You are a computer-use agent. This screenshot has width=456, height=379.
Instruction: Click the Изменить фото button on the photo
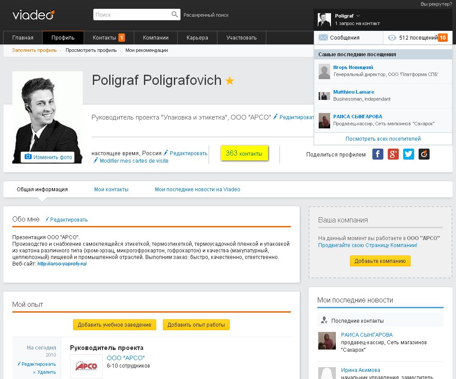pos(47,157)
